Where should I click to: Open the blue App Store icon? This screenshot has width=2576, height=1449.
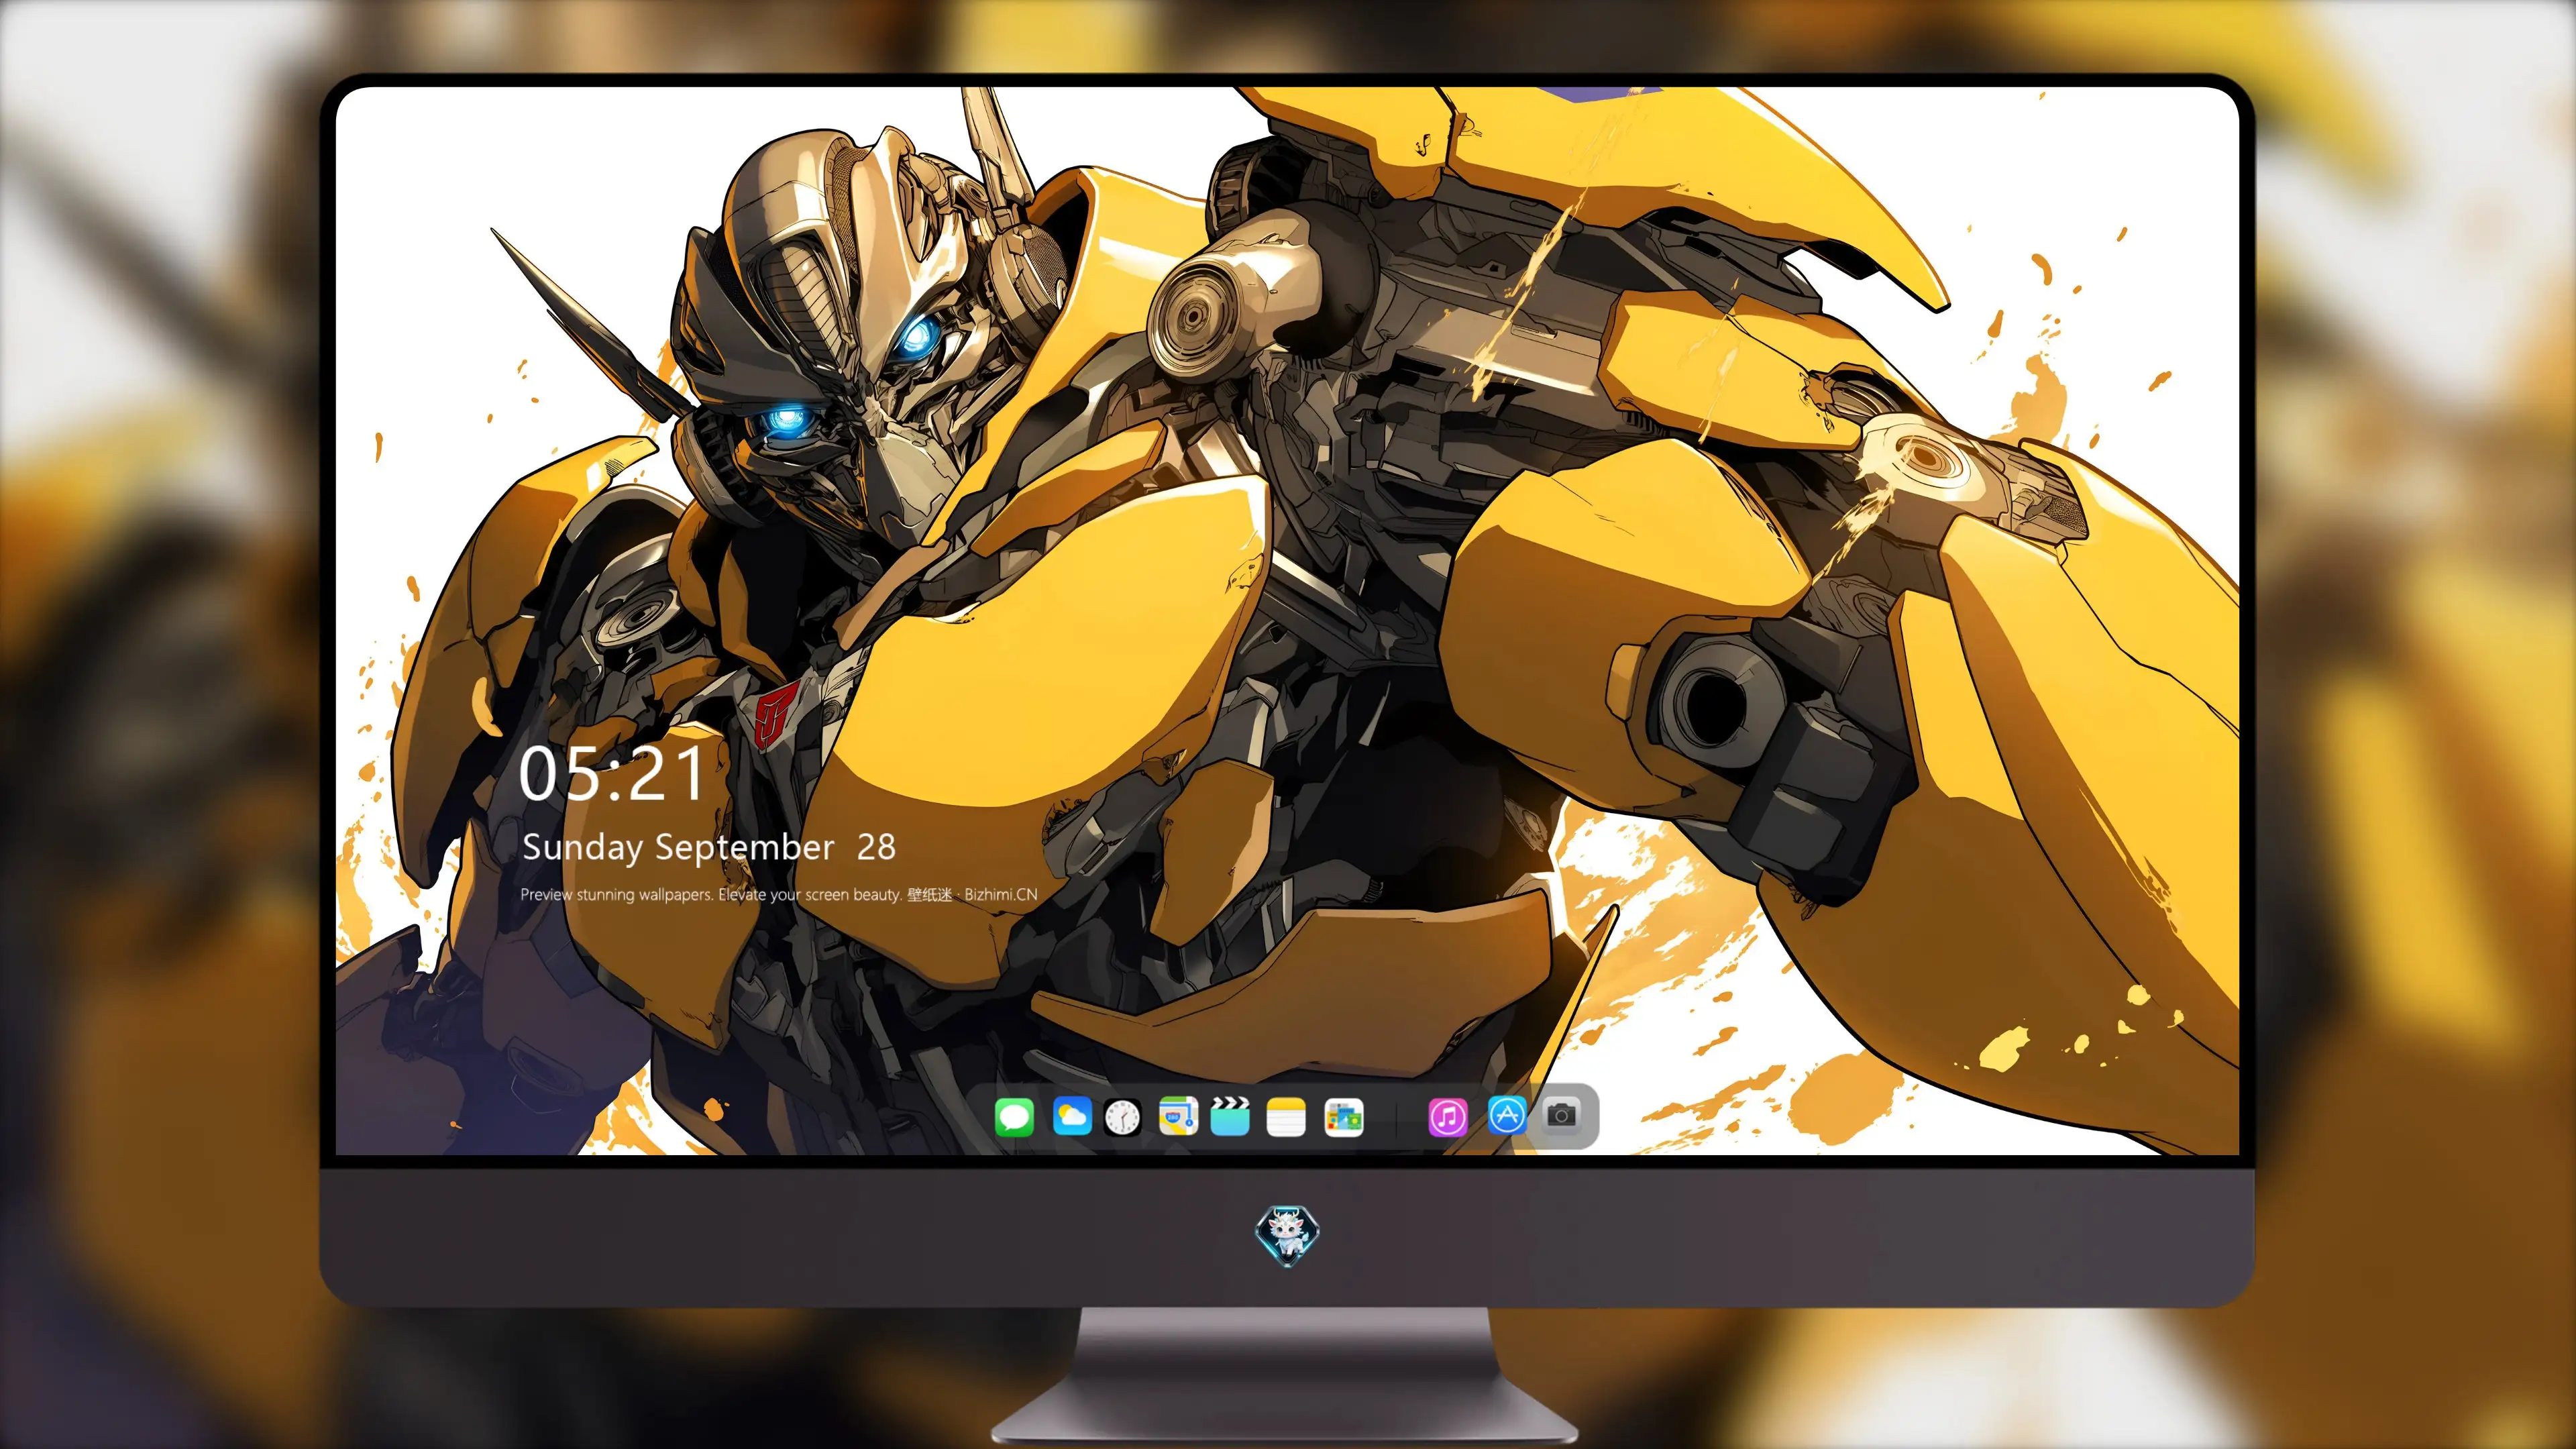(1507, 1115)
